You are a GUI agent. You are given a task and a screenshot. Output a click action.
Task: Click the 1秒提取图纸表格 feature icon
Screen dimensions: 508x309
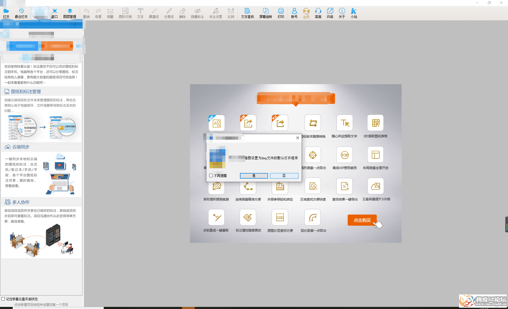[x=375, y=123]
